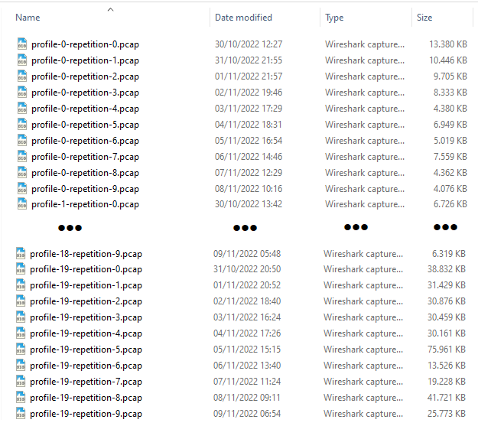Click the date 09/11/2022 06:54
478x426 pixels.
tap(247, 414)
